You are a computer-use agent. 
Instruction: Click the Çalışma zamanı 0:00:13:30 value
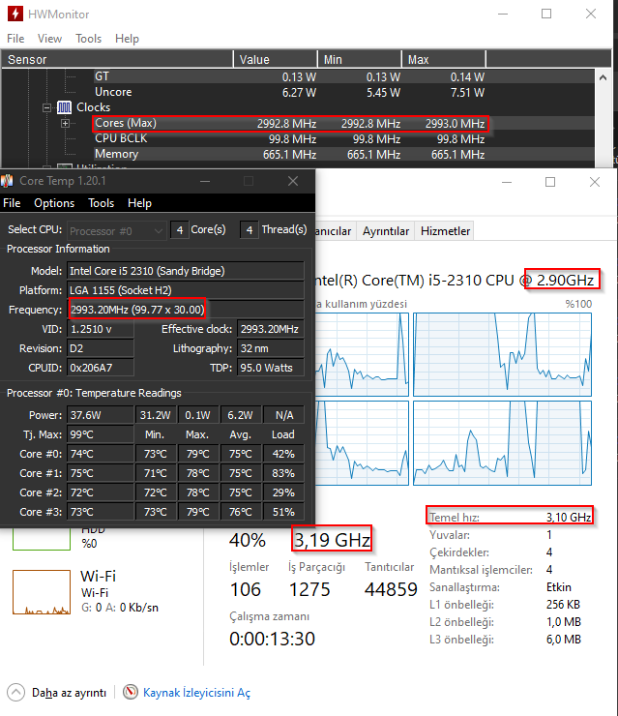[272, 639]
